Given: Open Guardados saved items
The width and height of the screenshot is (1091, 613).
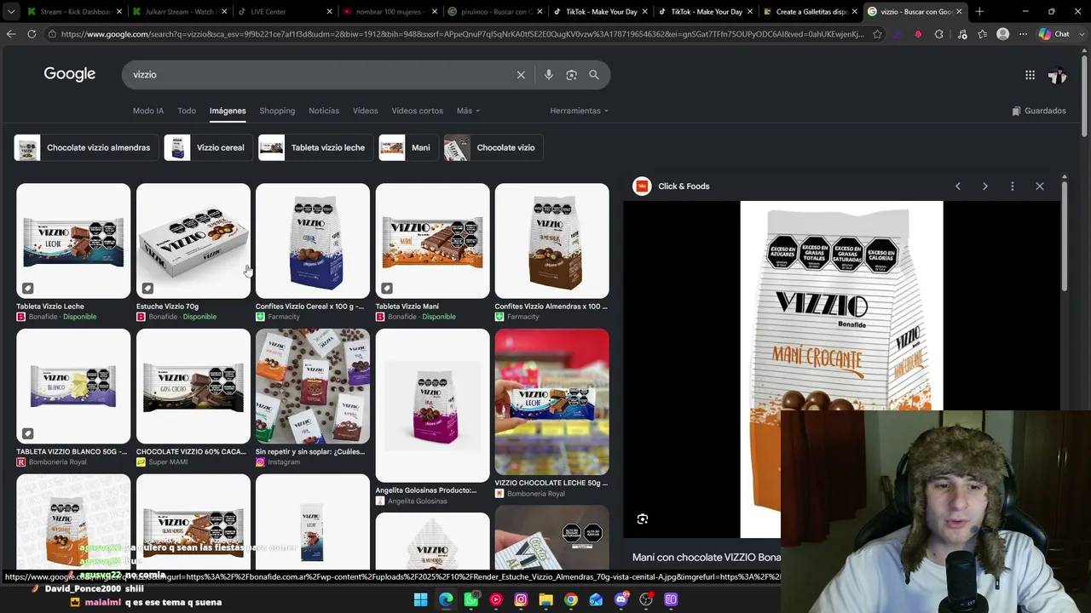Looking at the screenshot, I should [1038, 111].
